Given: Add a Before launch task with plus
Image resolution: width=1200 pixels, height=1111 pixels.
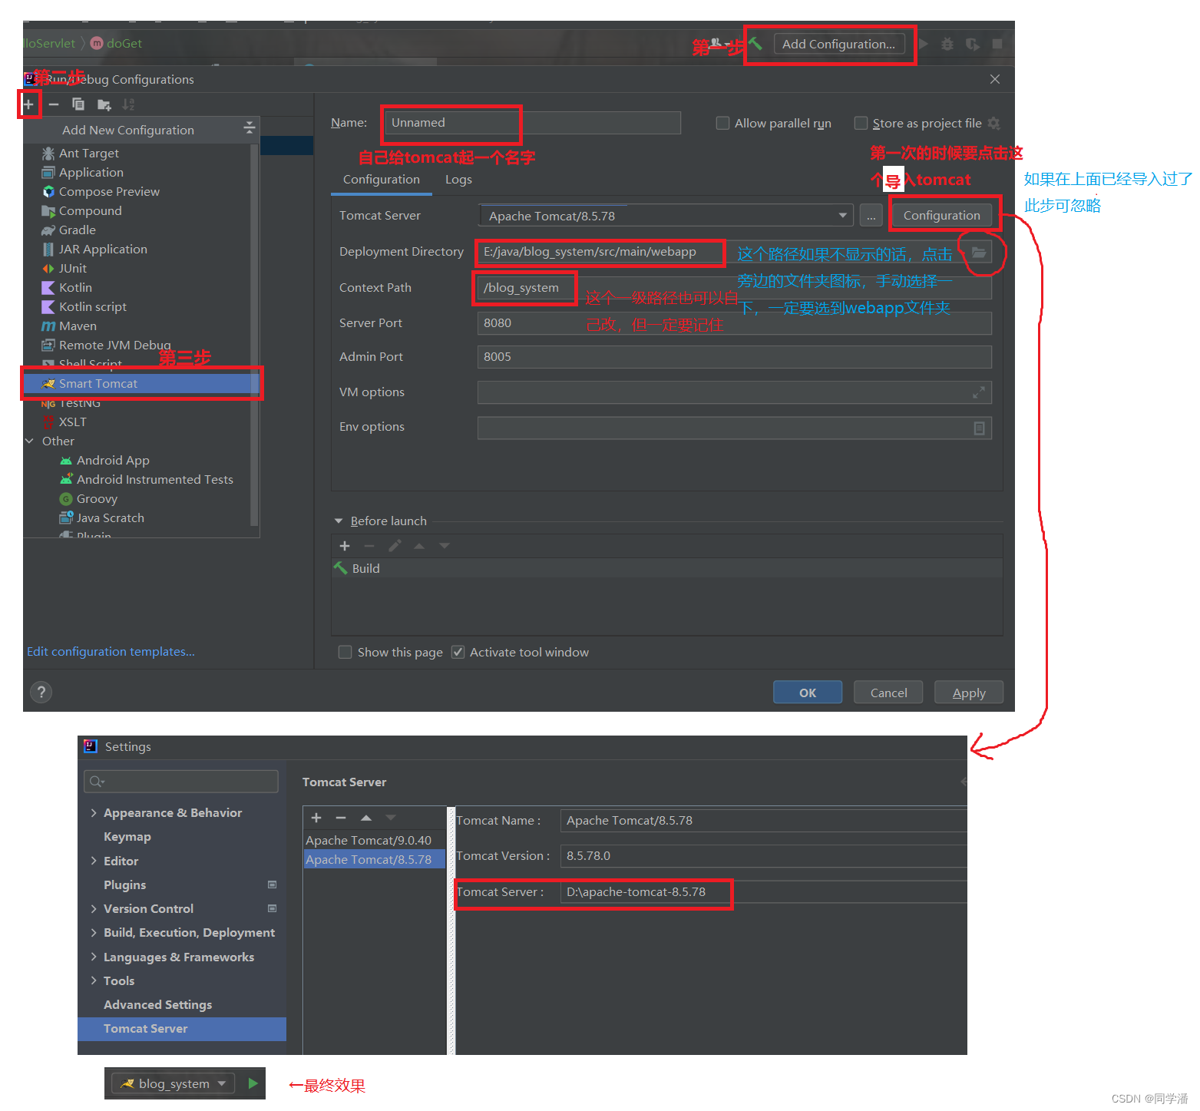Looking at the screenshot, I should 345,546.
